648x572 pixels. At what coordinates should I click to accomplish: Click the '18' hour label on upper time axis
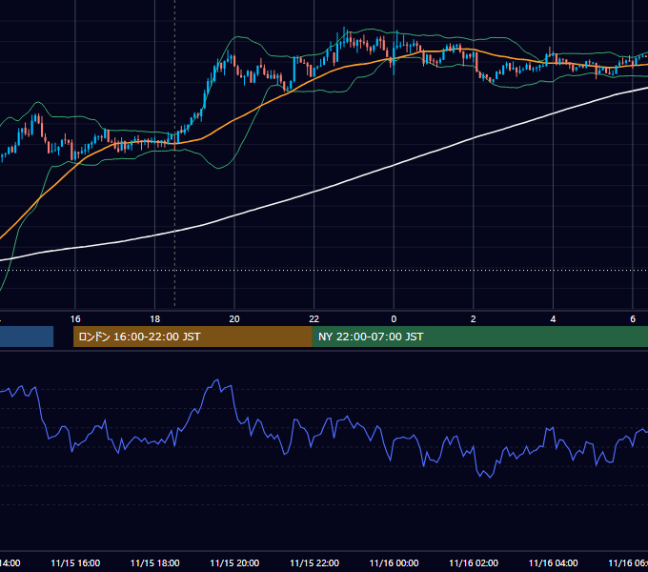coord(155,319)
